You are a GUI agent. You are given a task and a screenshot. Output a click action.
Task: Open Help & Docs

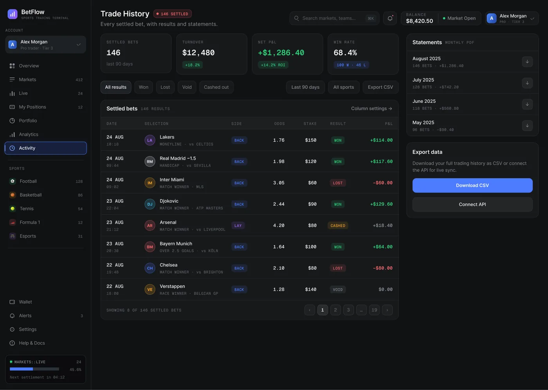click(x=46, y=343)
